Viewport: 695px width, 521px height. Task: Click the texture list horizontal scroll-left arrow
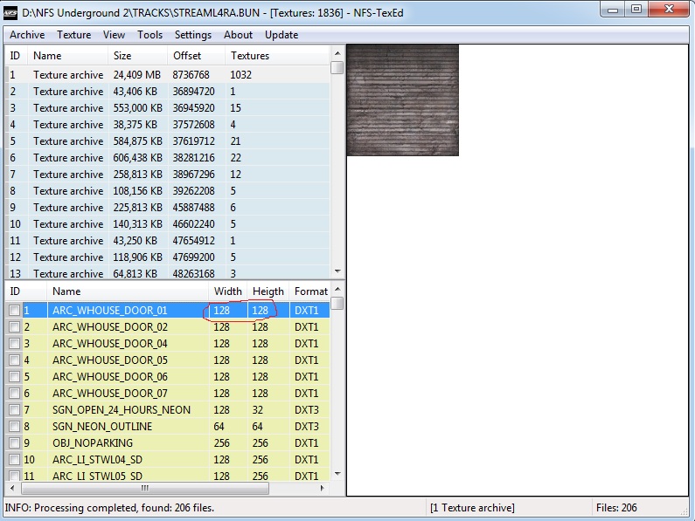(12, 488)
